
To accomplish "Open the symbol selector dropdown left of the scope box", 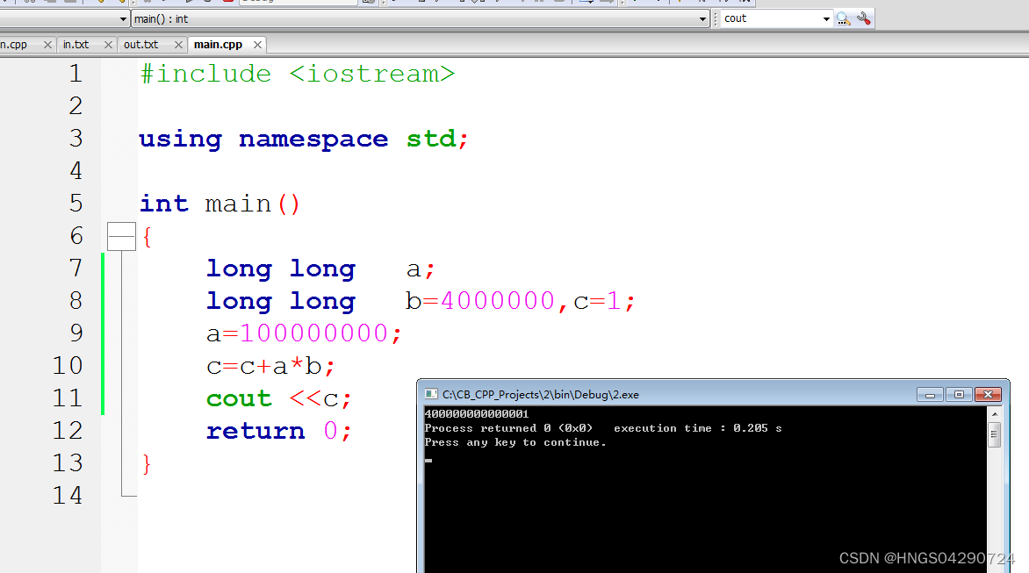I will (x=122, y=18).
